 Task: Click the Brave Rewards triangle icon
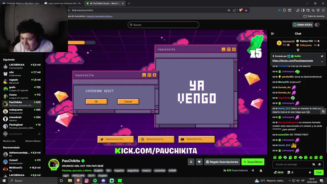click(246, 10)
